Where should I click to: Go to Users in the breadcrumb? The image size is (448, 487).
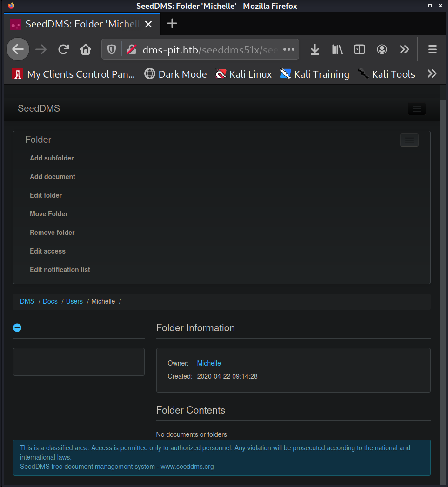74,301
